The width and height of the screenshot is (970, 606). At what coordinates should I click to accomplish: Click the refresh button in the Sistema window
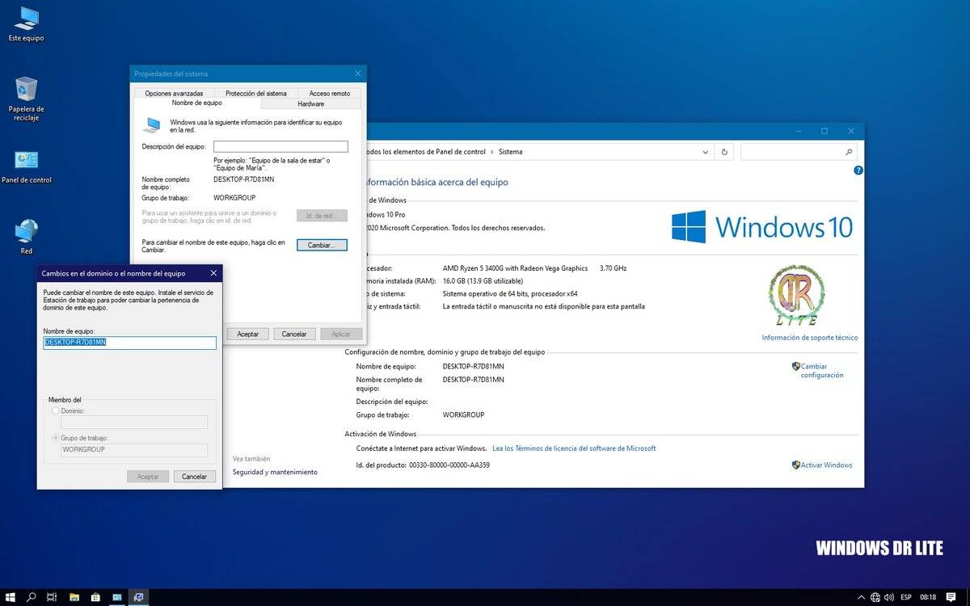pyautogui.click(x=724, y=152)
